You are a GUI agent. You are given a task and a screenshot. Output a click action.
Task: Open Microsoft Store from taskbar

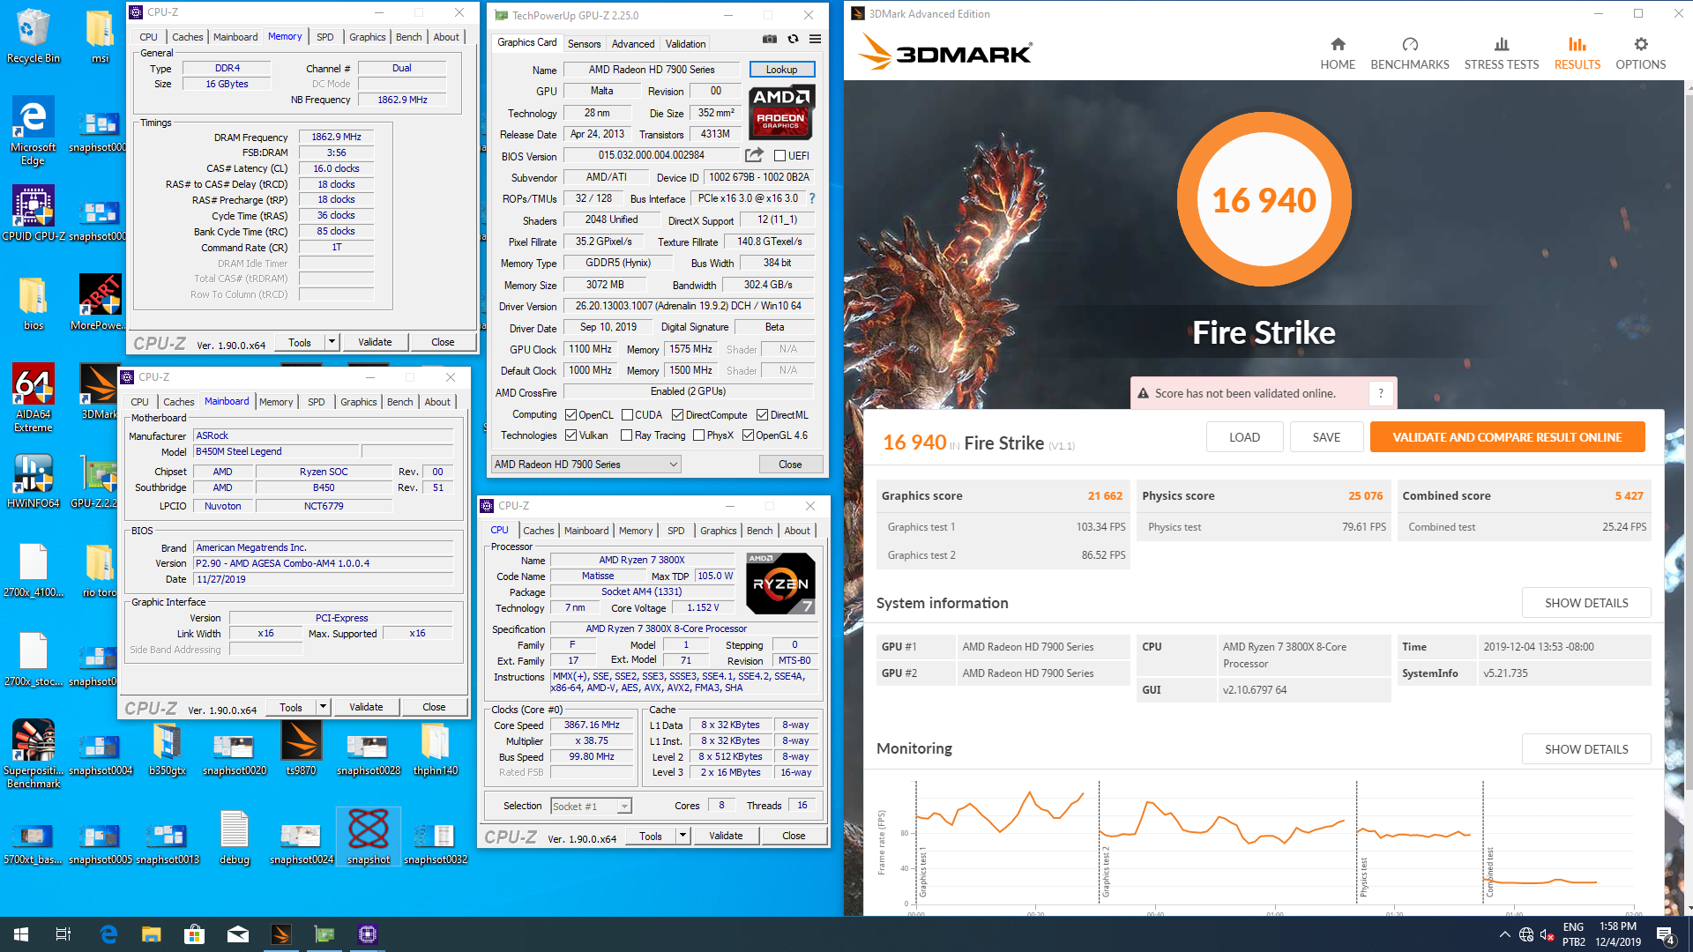[x=194, y=934]
